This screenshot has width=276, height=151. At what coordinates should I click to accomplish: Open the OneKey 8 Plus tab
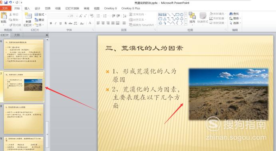point(131,8)
